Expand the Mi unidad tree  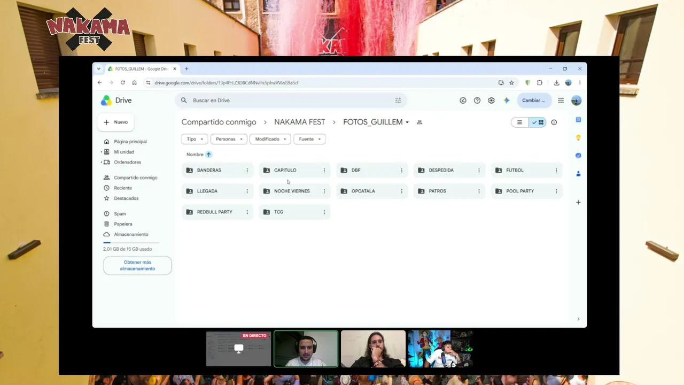click(x=101, y=152)
